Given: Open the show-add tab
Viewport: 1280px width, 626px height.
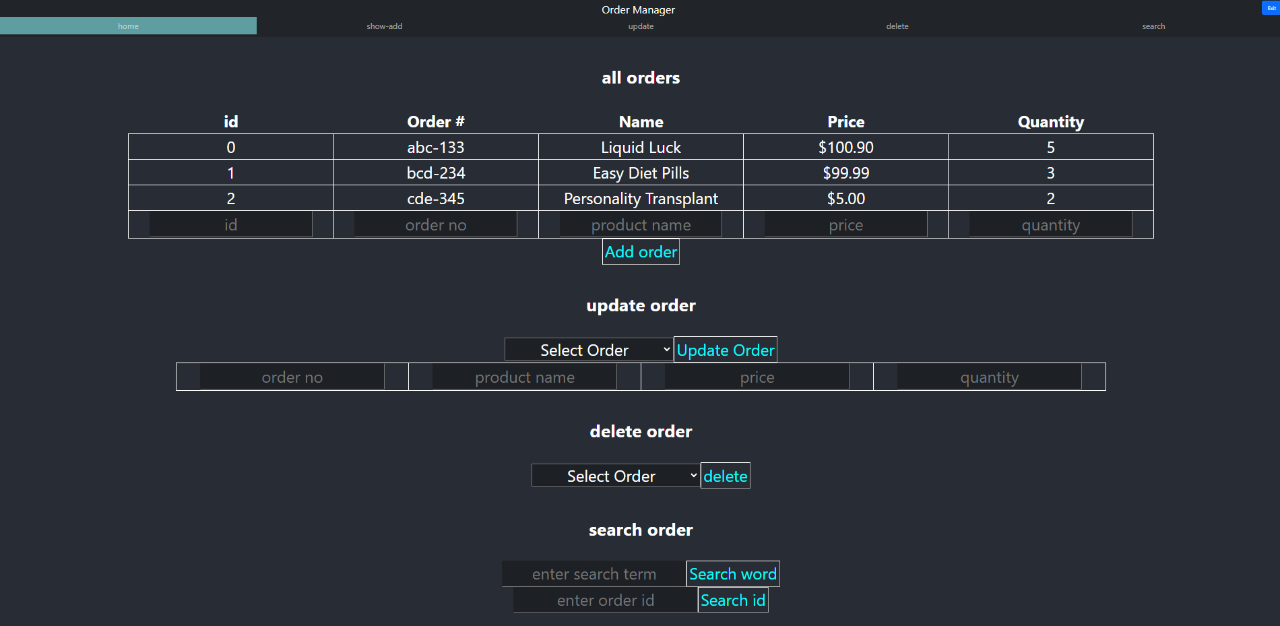Looking at the screenshot, I should 384,26.
